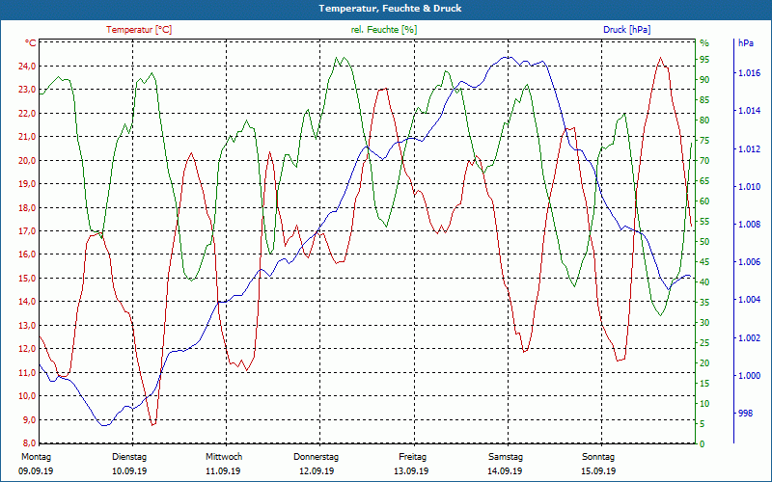Click the '12,0' temperature axis value
The height and width of the screenshot is (482, 772).
27,349
